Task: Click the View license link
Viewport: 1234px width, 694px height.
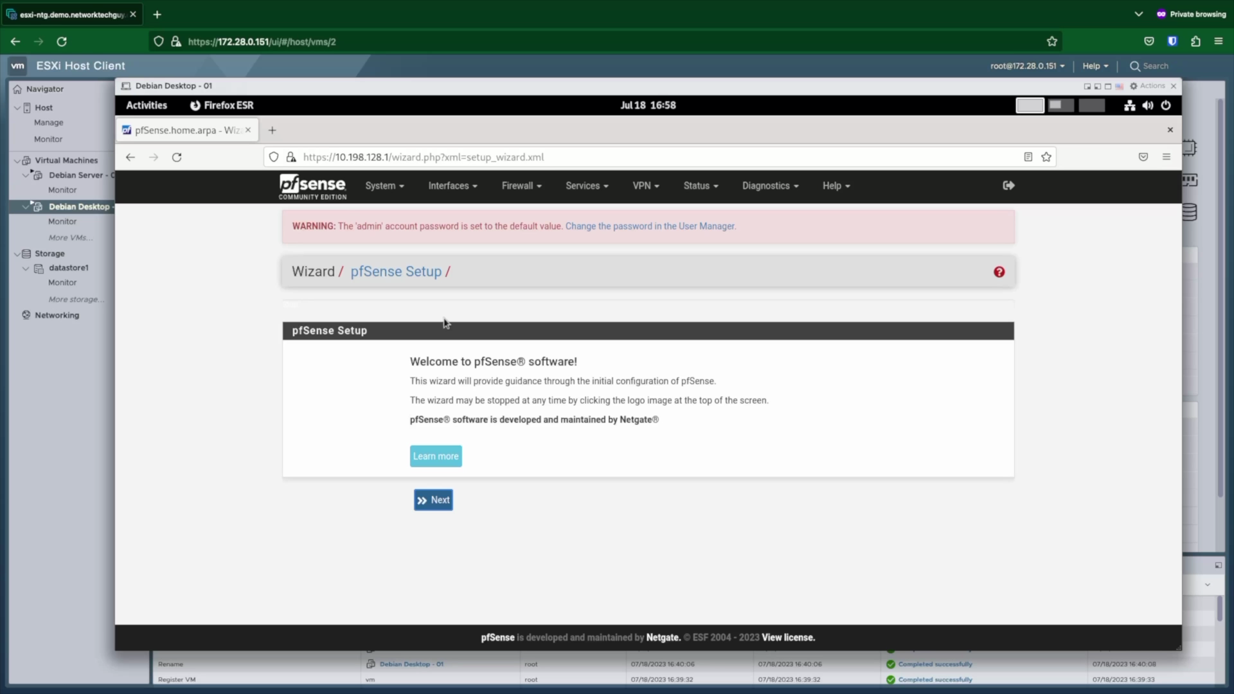Action: tap(788, 637)
